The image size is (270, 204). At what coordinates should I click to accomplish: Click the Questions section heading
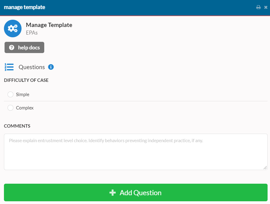coord(31,67)
